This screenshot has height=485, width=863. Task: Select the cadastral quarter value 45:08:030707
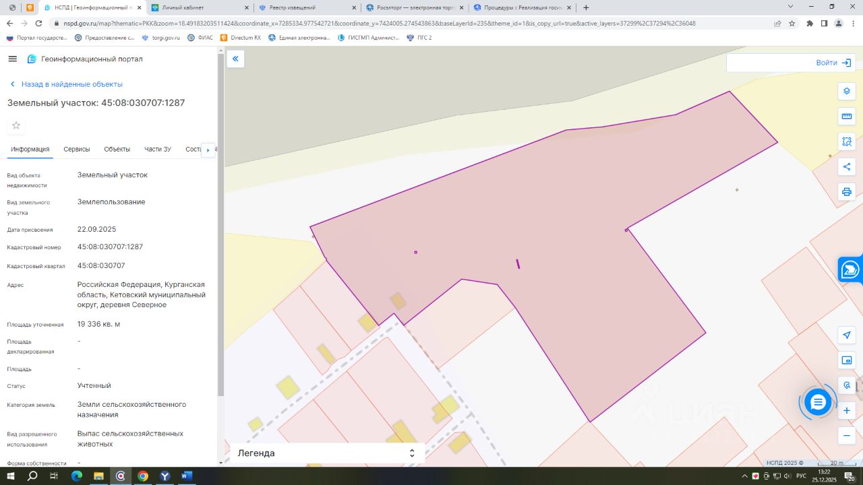pyautogui.click(x=101, y=265)
